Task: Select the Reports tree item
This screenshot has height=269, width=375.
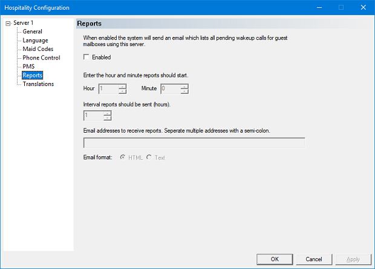Action: (x=33, y=75)
